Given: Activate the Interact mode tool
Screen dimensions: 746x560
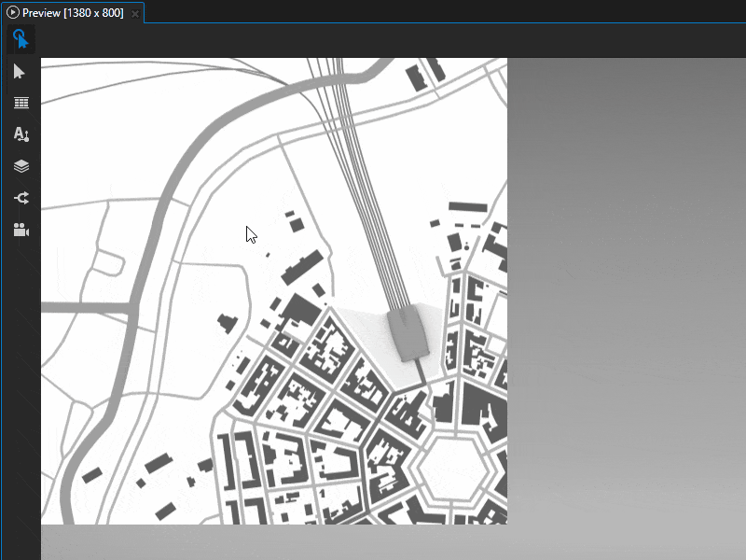Looking at the screenshot, I should [x=21, y=39].
